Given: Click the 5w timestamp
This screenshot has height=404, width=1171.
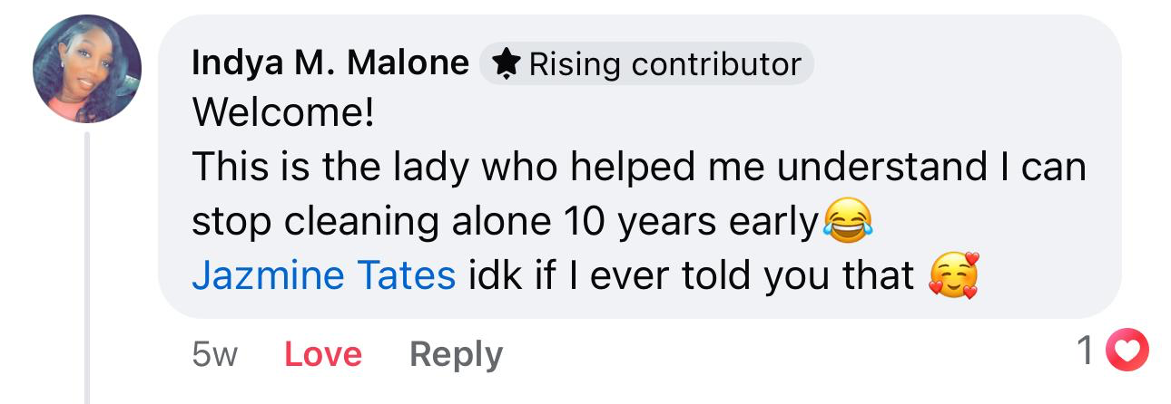Looking at the screenshot, I should (x=214, y=354).
